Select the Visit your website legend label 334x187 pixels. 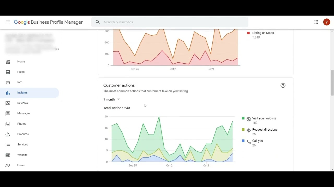(264, 118)
